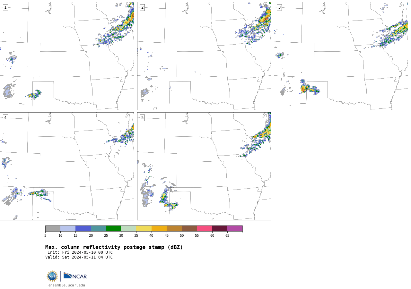Click the yellow 35-40 dBZ swatch
Image resolution: width=411 pixels, height=289 pixels.
[x=144, y=229]
